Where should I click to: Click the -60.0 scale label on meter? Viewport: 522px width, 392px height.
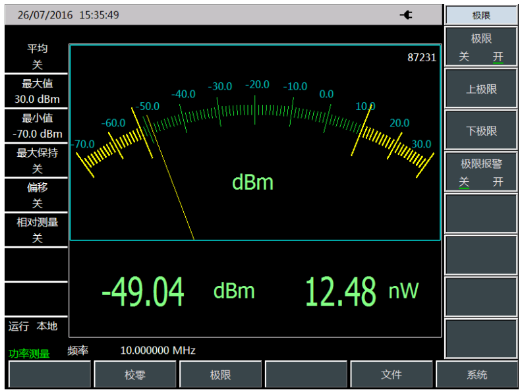[113, 123]
